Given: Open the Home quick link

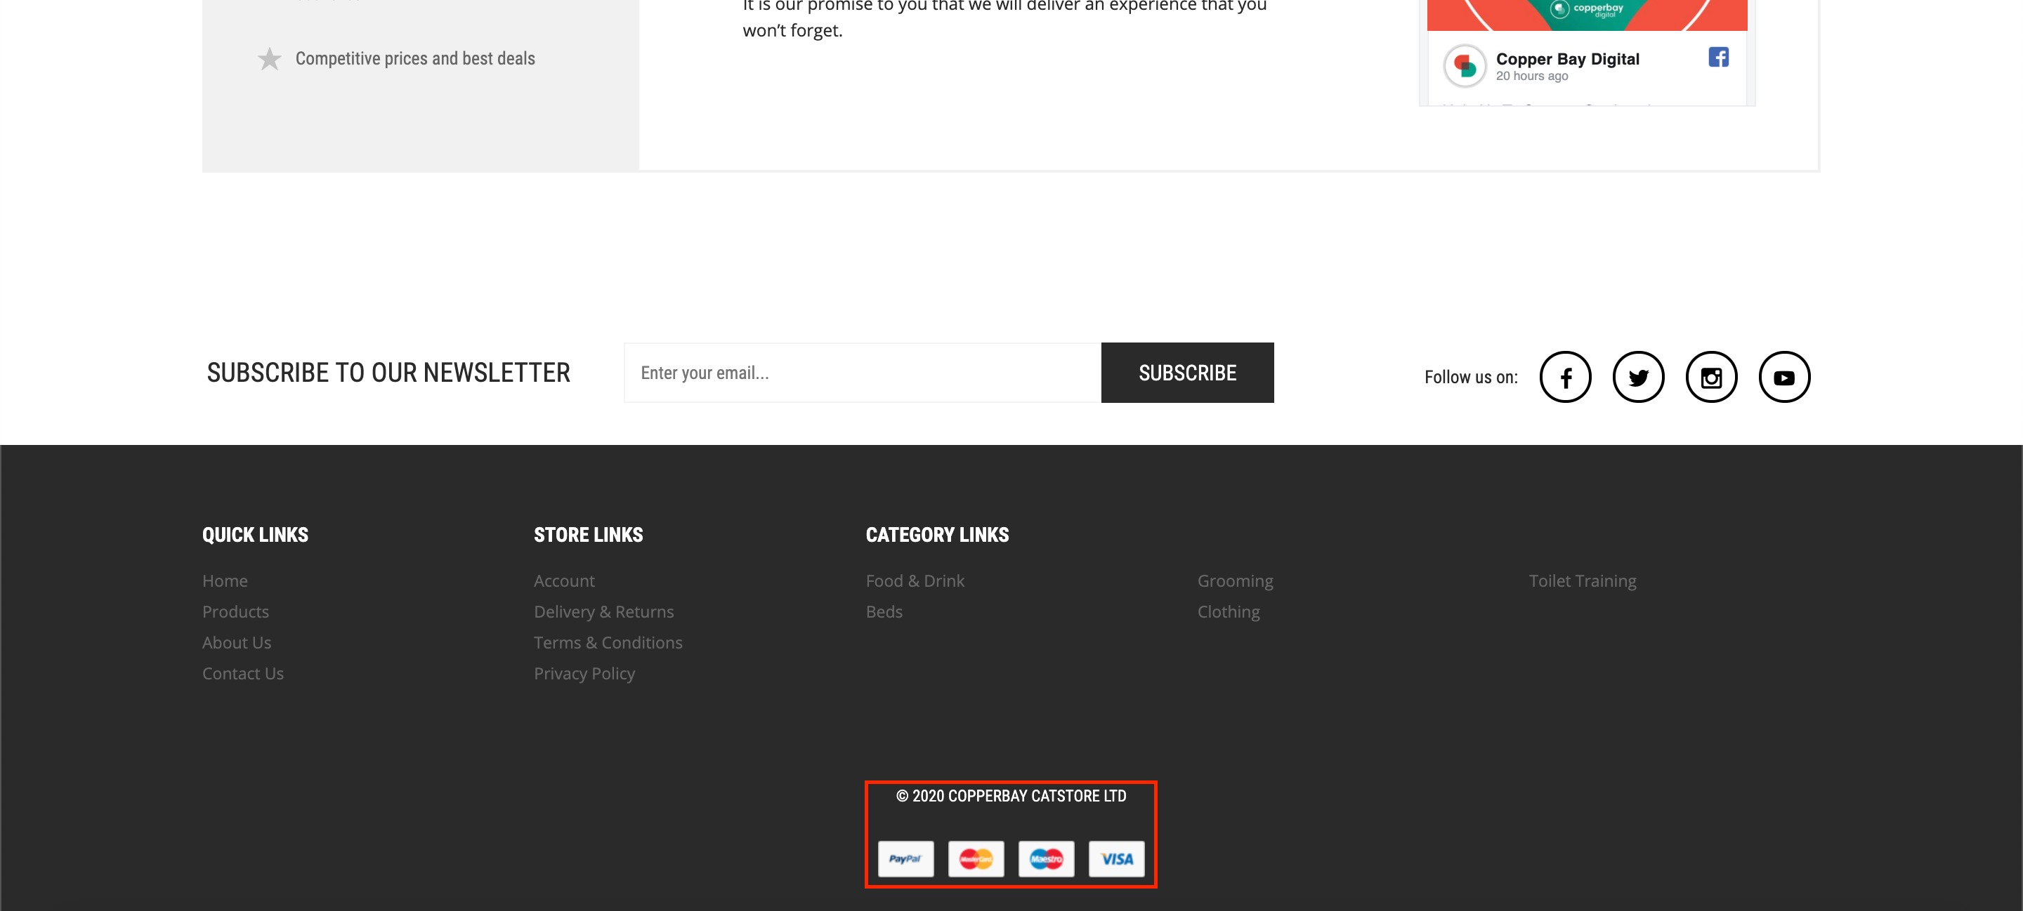Looking at the screenshot, I should [x=225, y=580].
